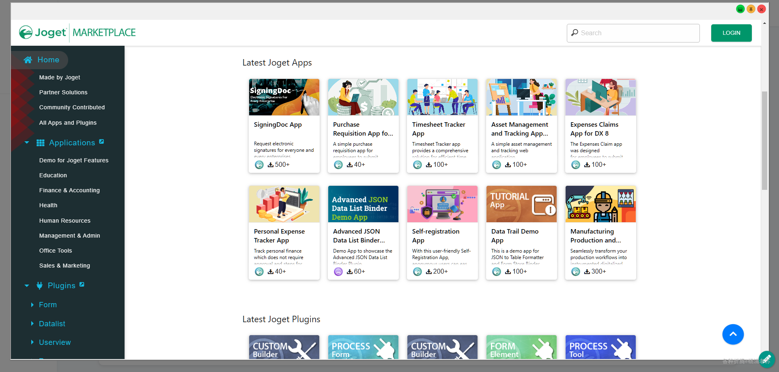Viewport: 779px width, 372px height.
Task: Click purple publisher icon on Advanced JSON card
Action: point(338,272)
